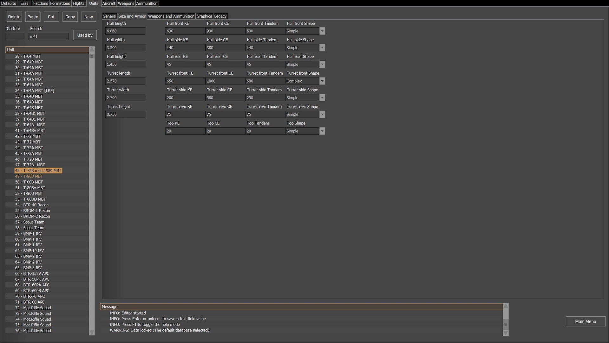Click the Turret side KE field
This screenshot has height=343, width=609.
pos(185,98)
